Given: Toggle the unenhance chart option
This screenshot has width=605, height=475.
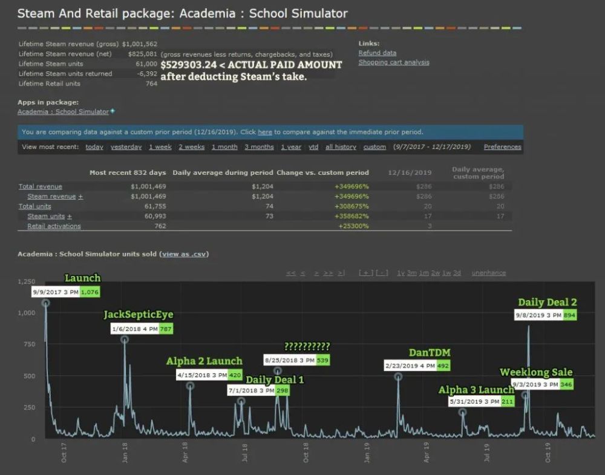Looking at the screenshot, I should 488,273.
